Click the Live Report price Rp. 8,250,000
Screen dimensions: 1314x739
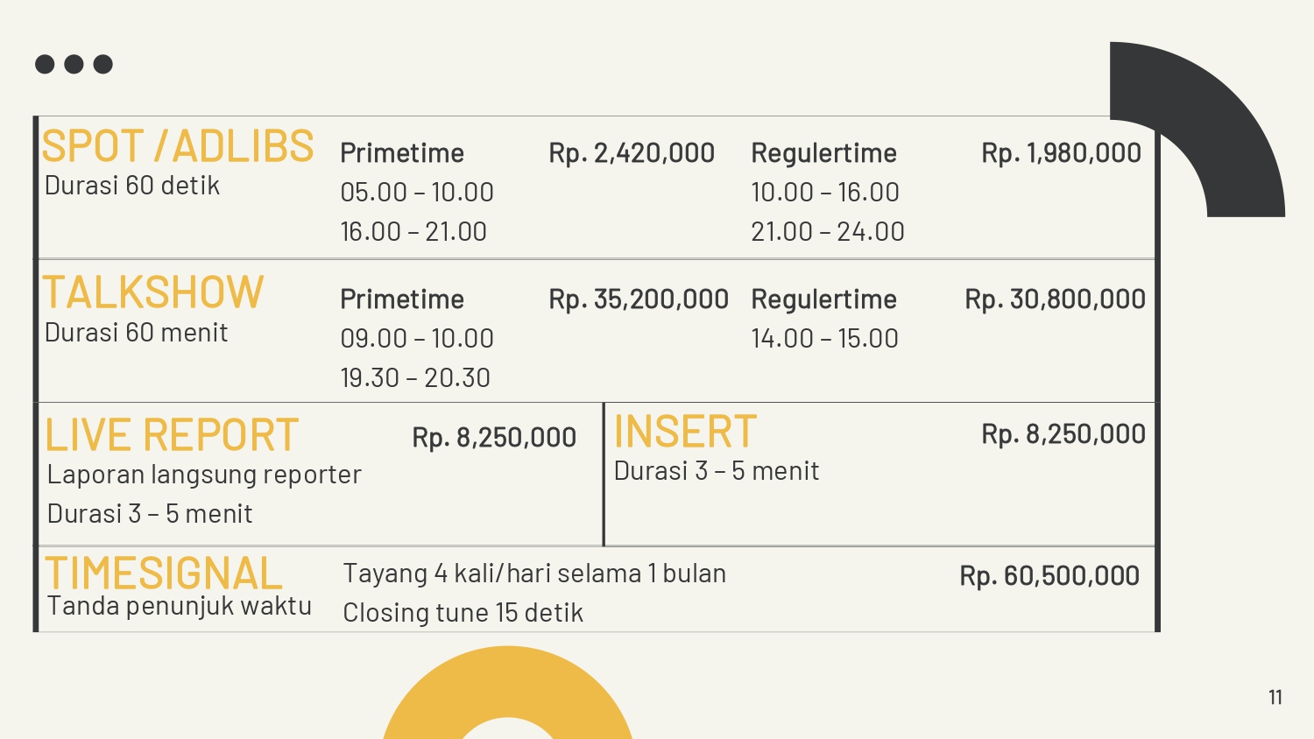point(494,438)
